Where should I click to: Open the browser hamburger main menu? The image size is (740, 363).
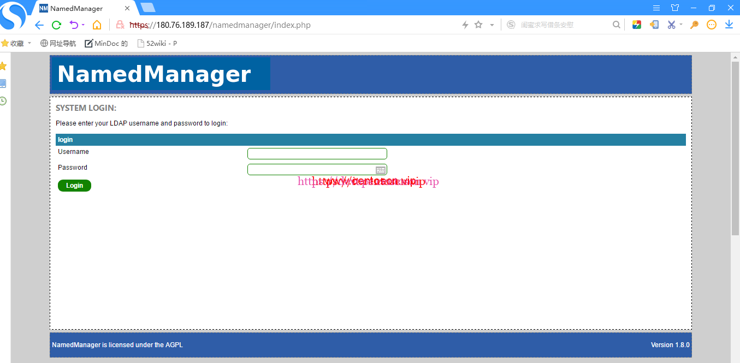pyautogui.click(x=656, y=8)
